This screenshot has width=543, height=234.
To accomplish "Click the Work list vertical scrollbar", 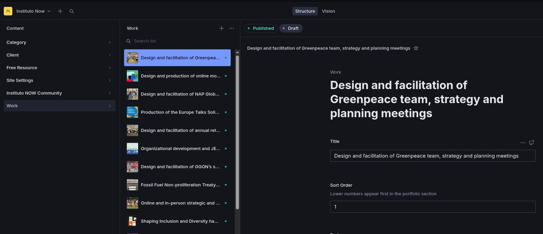I will [x=237, y=132].
